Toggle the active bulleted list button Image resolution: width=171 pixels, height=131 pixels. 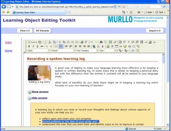pyautogui.click(x=61, y=46)
